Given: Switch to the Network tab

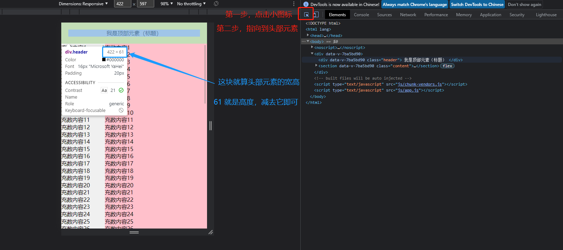Looking at the screenshot, I should 408,15.
